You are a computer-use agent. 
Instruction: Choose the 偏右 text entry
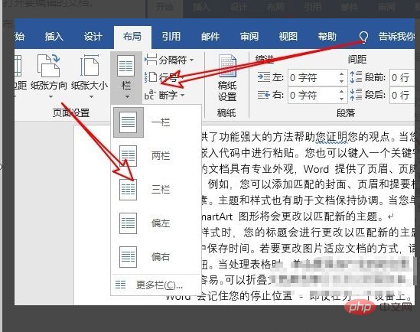click(161, 257)
